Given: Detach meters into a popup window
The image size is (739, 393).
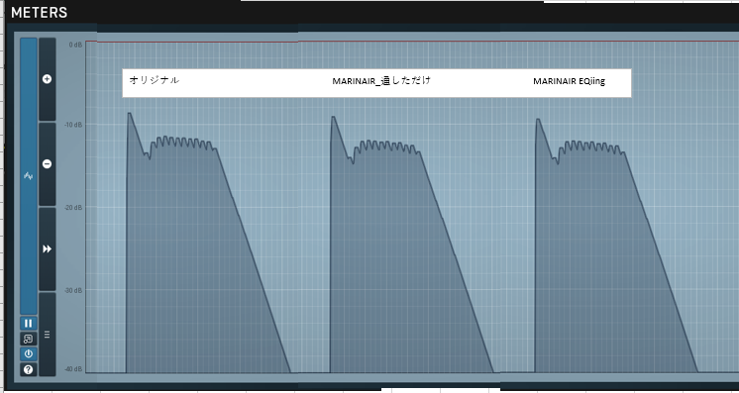Looking at the screenshot, I should tap(29, 339).
